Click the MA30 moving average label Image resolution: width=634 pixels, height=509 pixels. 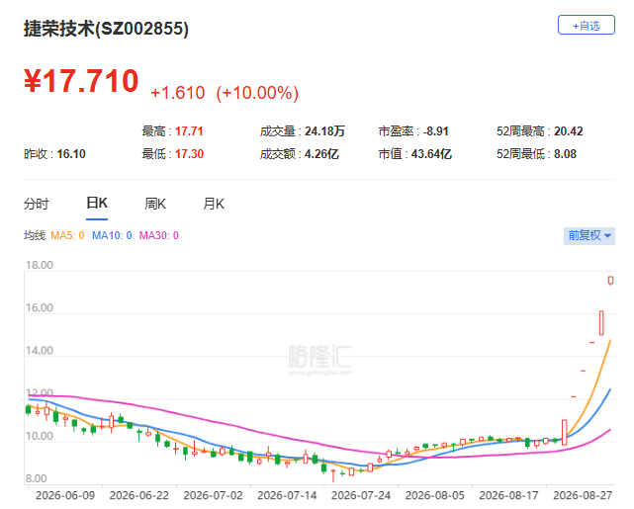(x=158, y=235)
